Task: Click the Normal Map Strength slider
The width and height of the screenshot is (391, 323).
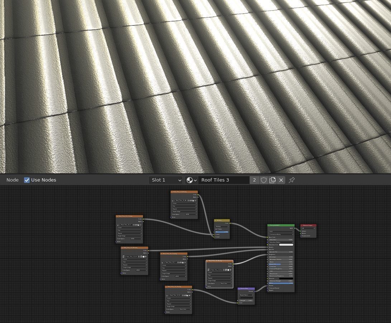Action: point(246,300)
